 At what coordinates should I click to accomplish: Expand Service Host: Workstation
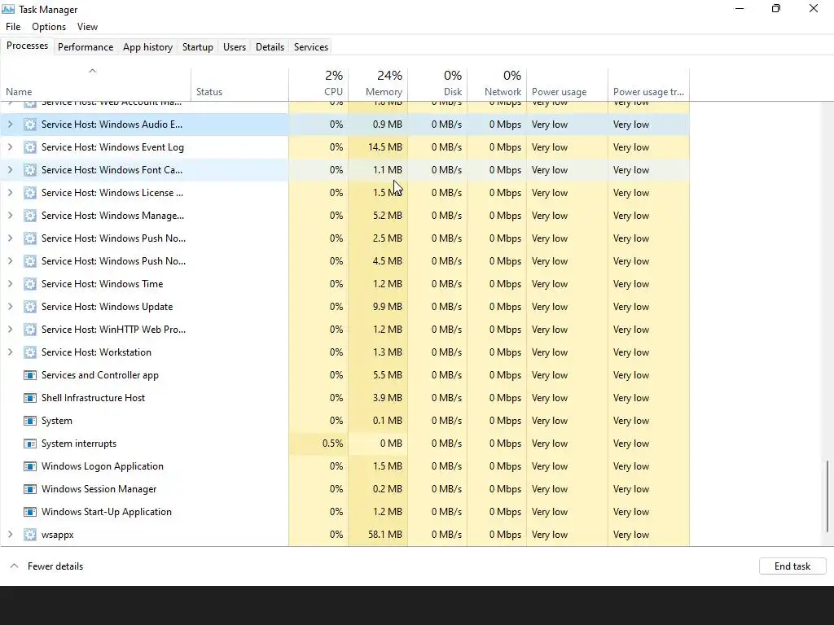pyautogui.click(x=10, y=352)
